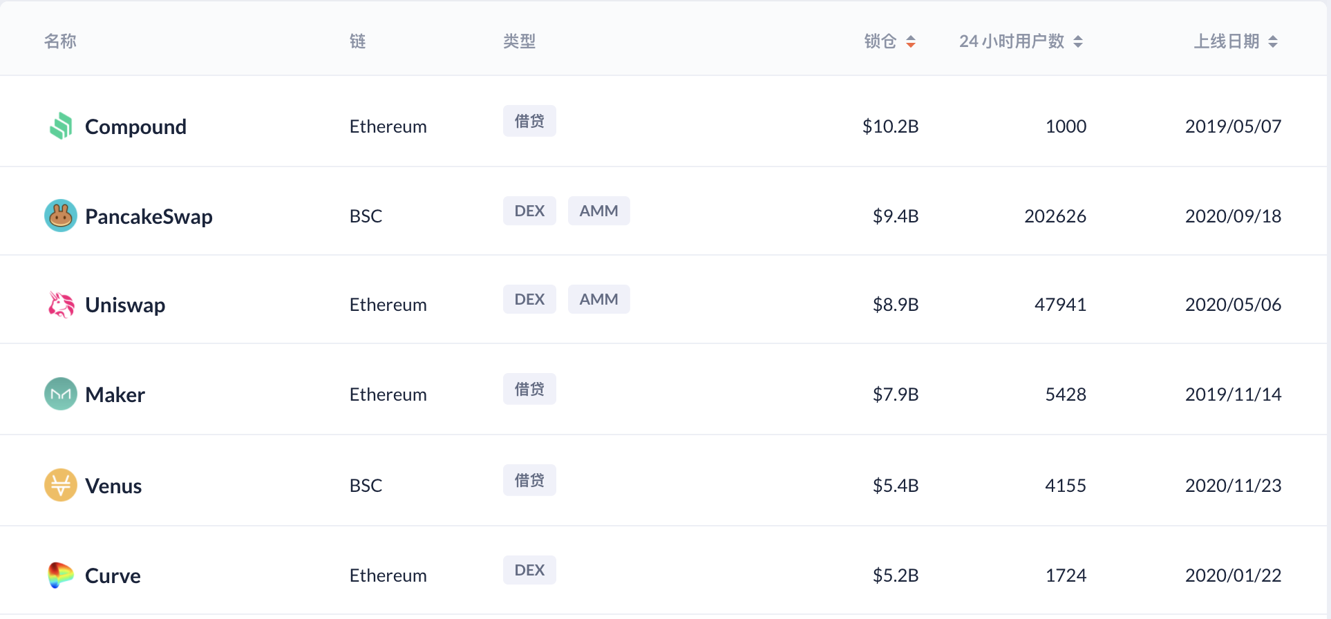Screen dimensions: 1331x619
Task: Click the Maker teal logo icon
Action: click(x=61, y=394)
